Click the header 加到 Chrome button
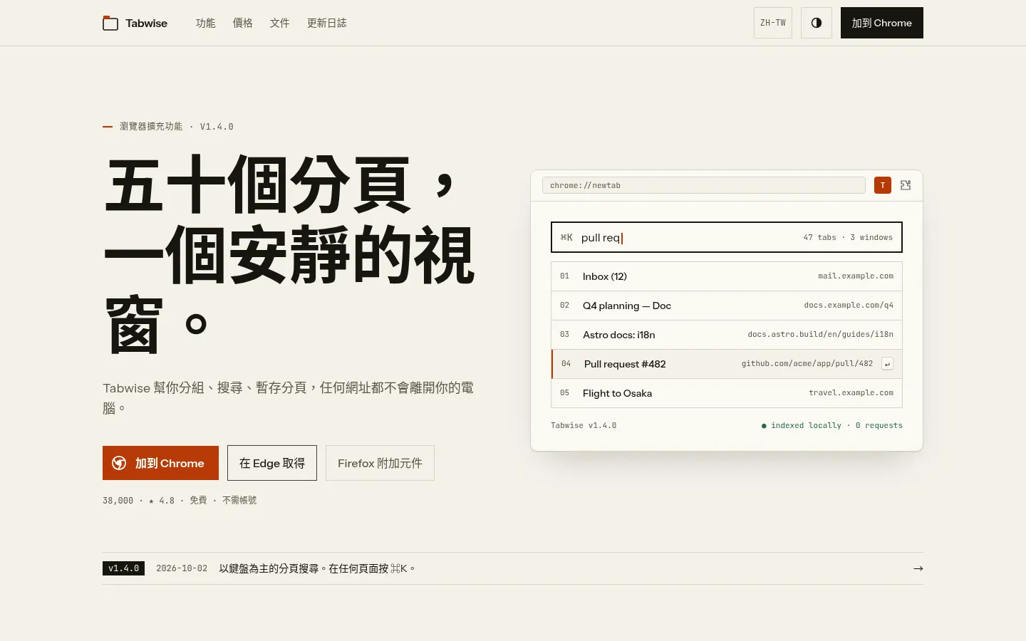This screenshot has width=1026, height=641. 882,23
